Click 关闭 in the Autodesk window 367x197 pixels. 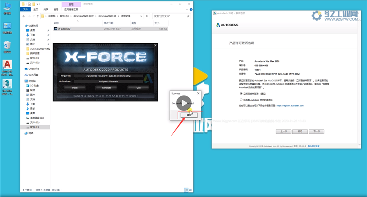pos(300,132)
